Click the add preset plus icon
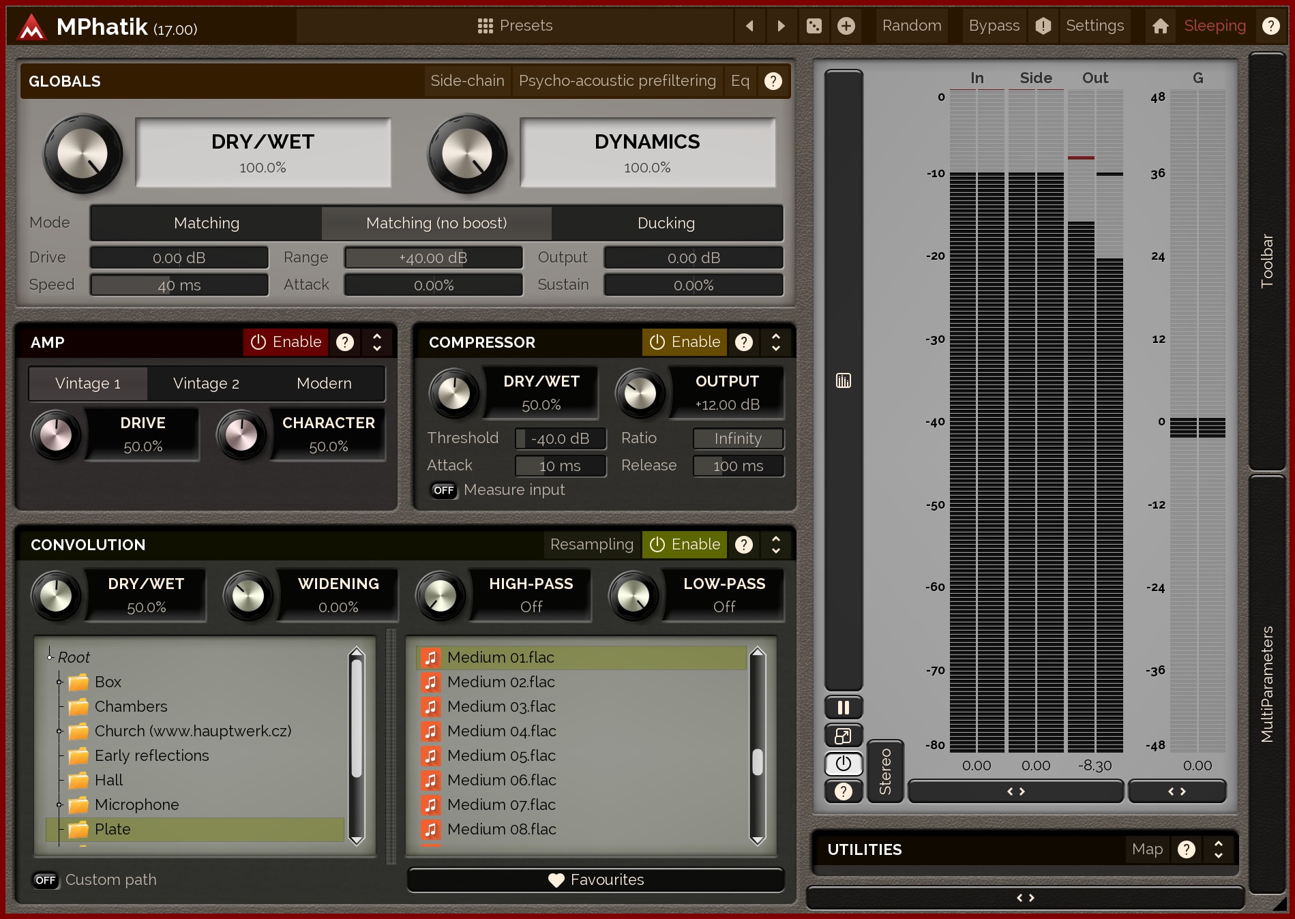Screen dimensions: 1295x919 (846, 26)
